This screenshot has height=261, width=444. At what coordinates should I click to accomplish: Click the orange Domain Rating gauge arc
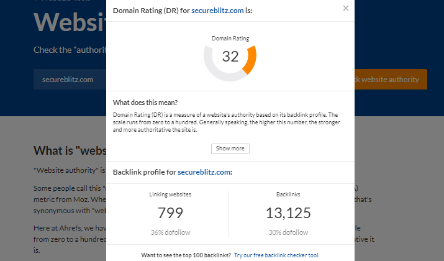click(x=250, y=60)
